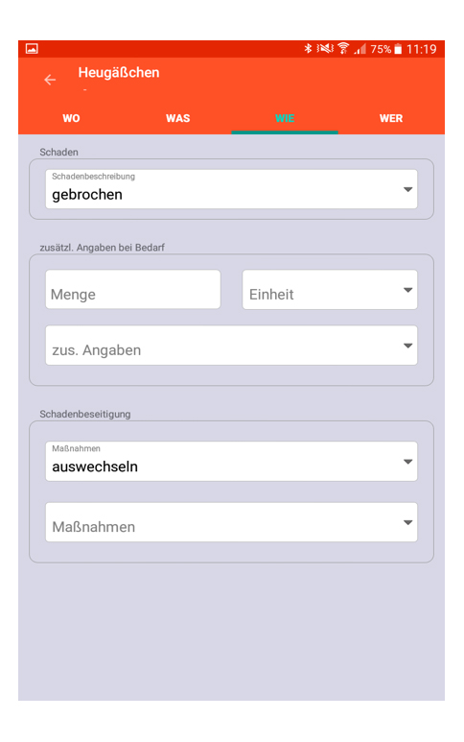Tap the mobile signal strength icon

coord(360,49)
